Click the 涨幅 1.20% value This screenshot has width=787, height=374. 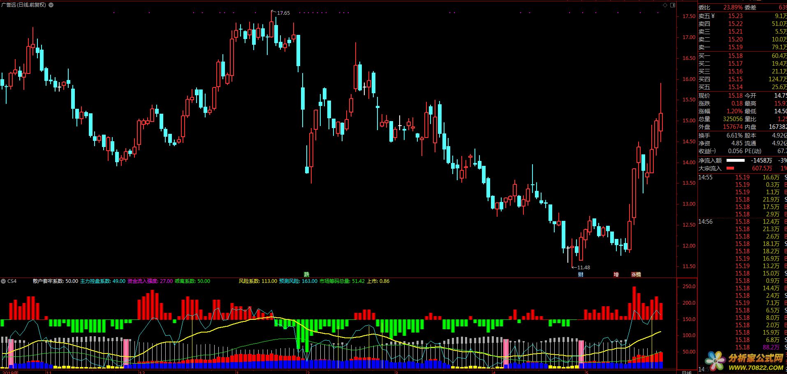pyautogui.click(x=734, y=111)
